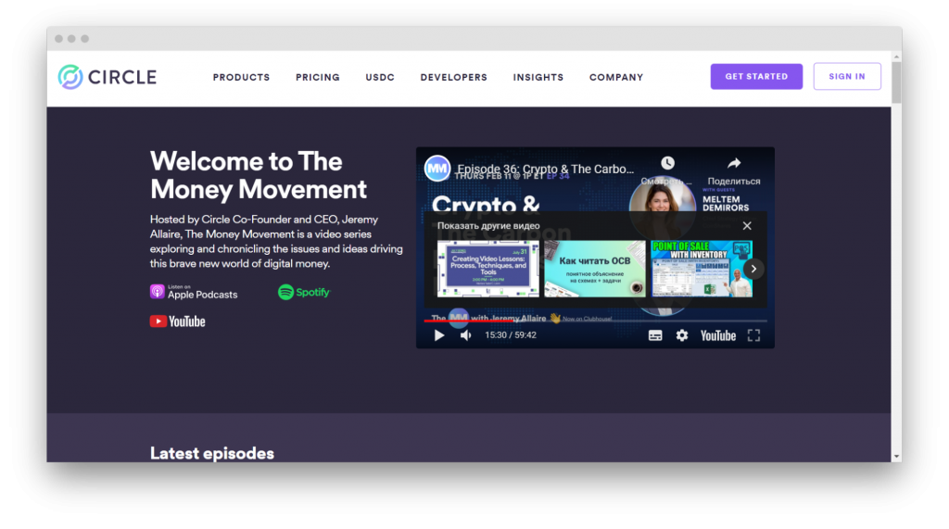Click the Sign In button
This screenshot has height=529, width=949.
[x=847, y=76]
